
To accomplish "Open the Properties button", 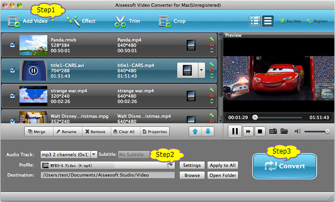I will (155, 131).
